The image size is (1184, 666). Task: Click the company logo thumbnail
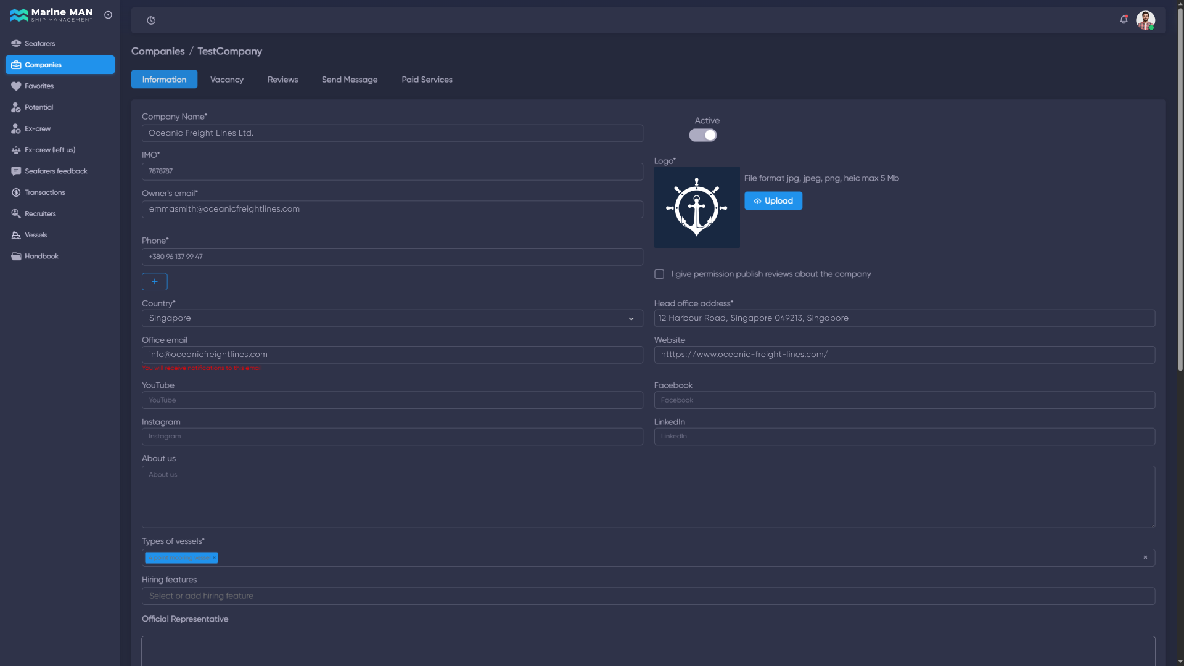pos(697,207)
